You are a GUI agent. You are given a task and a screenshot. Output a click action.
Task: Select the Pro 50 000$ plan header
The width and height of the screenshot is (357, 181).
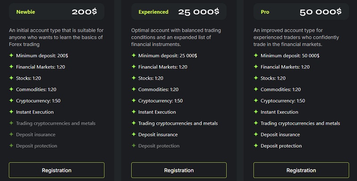coord(301,12)
